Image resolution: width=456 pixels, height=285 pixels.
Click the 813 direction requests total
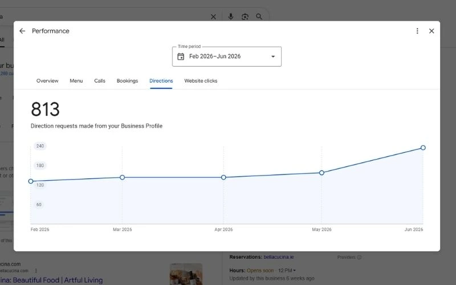(46, 109)
